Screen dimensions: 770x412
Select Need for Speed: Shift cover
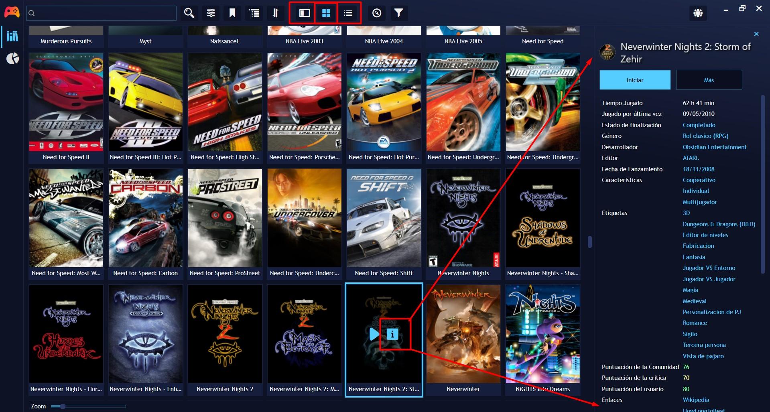coord(384,218)
